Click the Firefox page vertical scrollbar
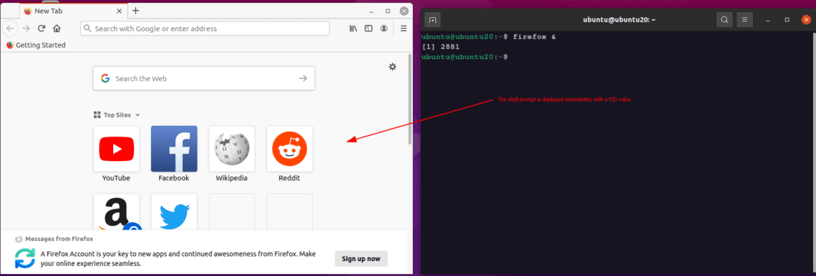This screenshot has height=276, width=816. coord(410,99)
